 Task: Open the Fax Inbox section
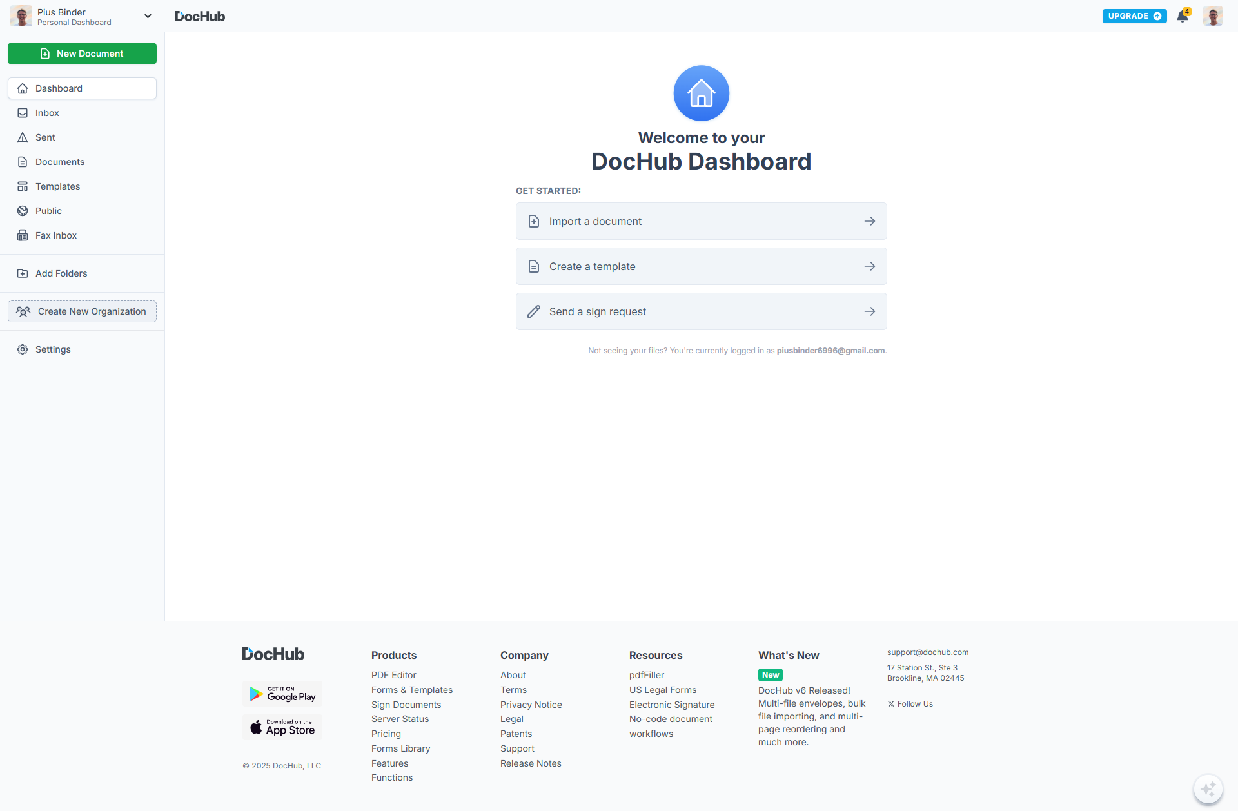tap(55, 235)
